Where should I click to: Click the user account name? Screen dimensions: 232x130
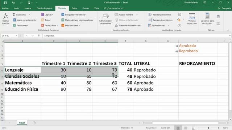click(x=191, y=3)
